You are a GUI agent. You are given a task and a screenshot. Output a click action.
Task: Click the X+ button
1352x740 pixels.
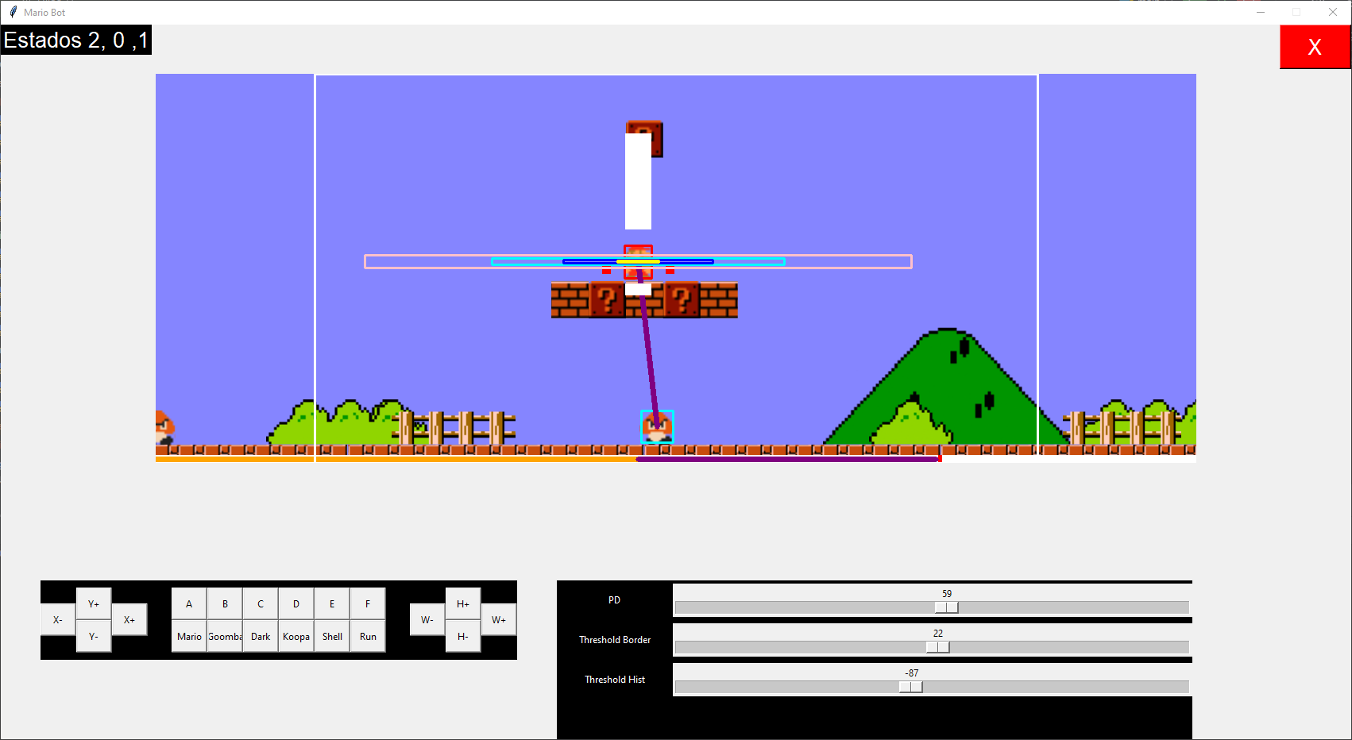click(129, 620)
